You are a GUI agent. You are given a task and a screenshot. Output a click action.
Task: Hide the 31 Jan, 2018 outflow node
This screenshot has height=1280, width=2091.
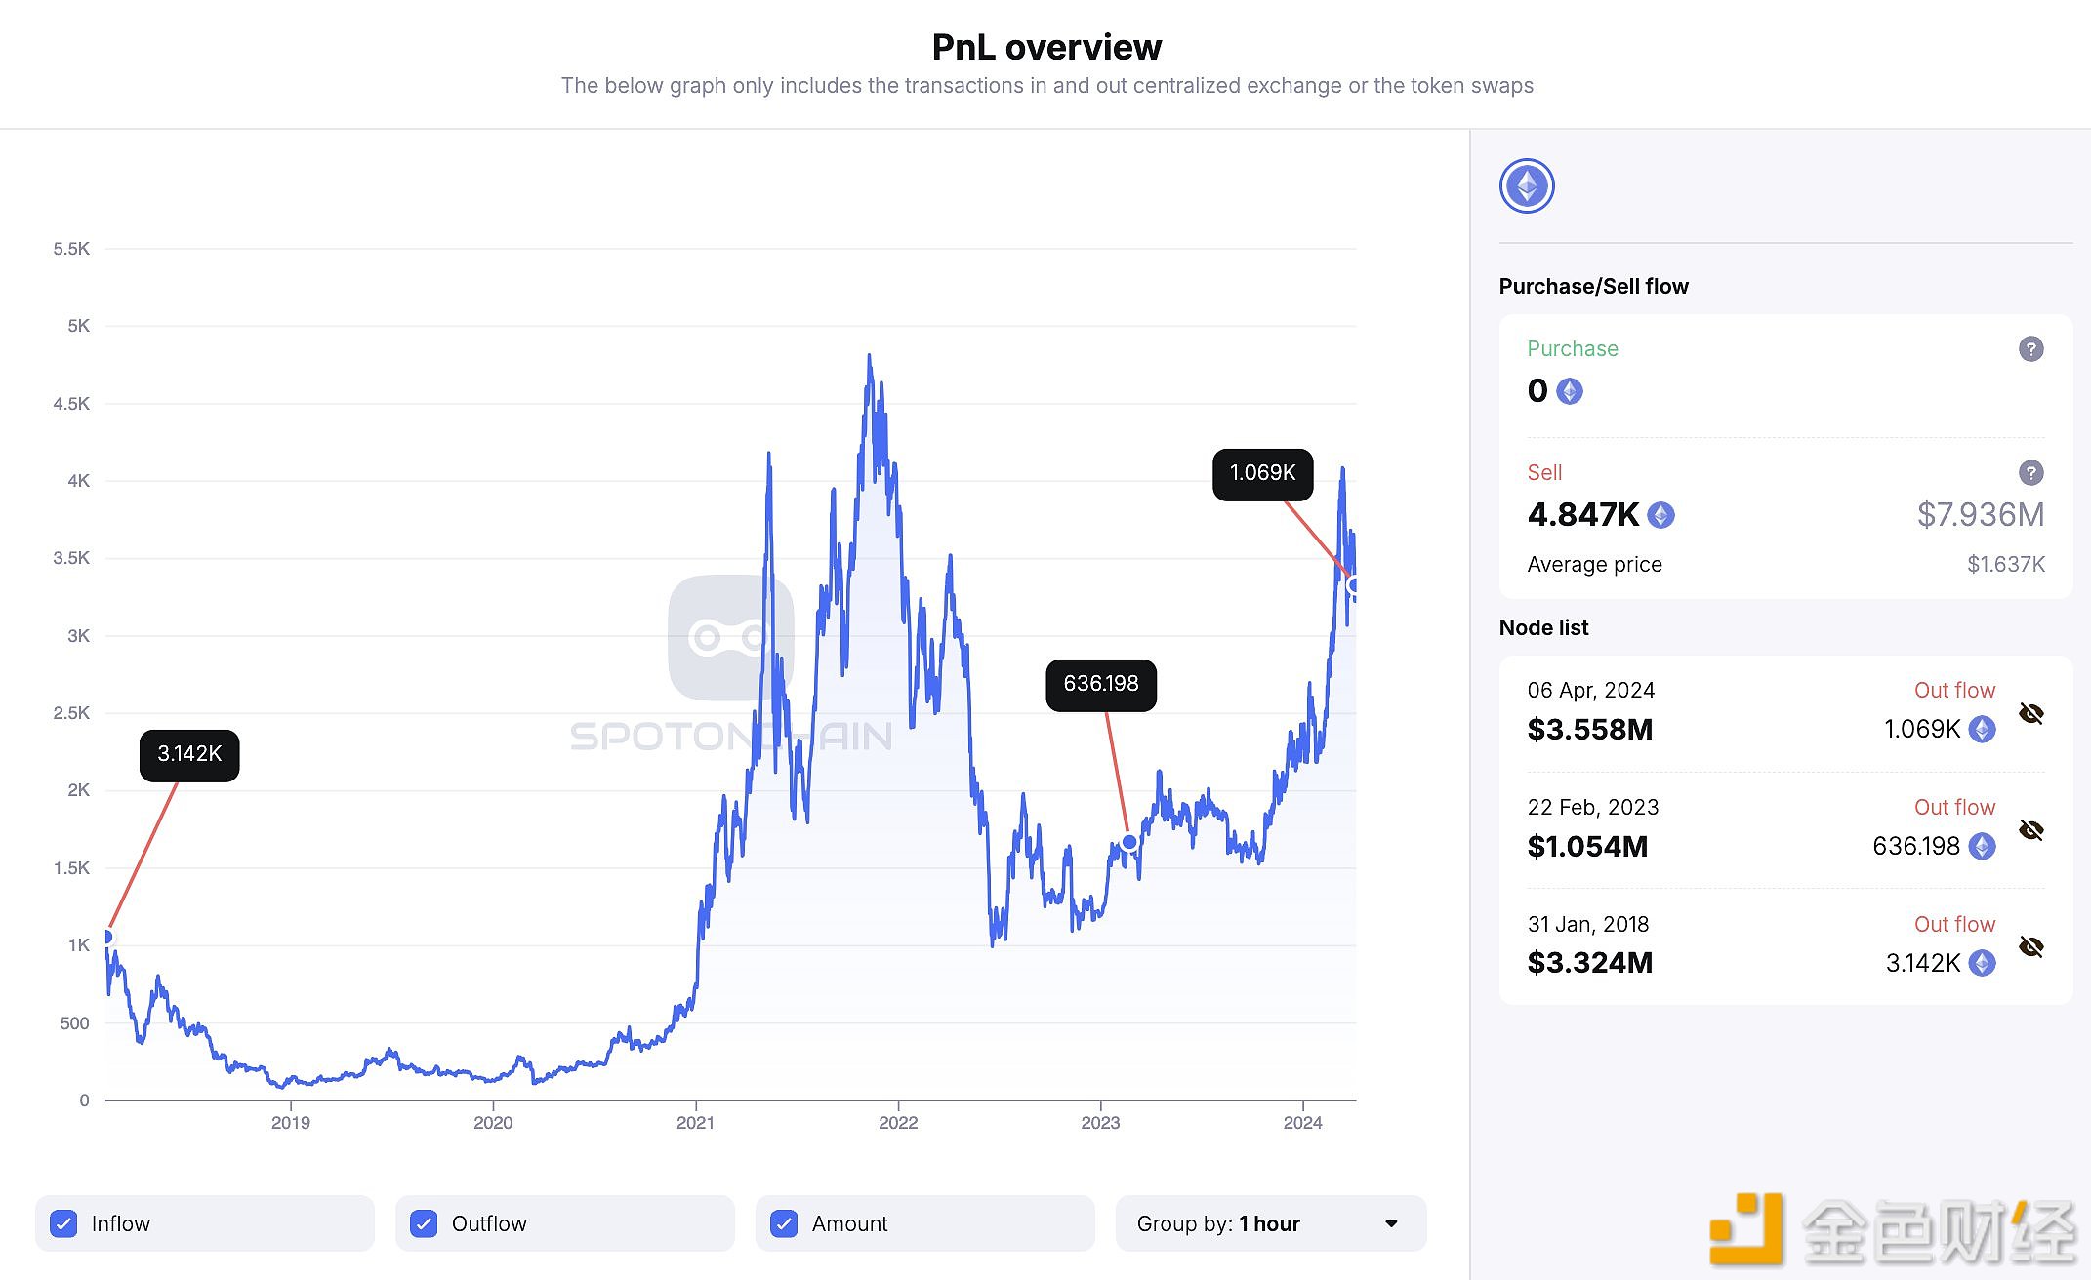coord(2030,946)
